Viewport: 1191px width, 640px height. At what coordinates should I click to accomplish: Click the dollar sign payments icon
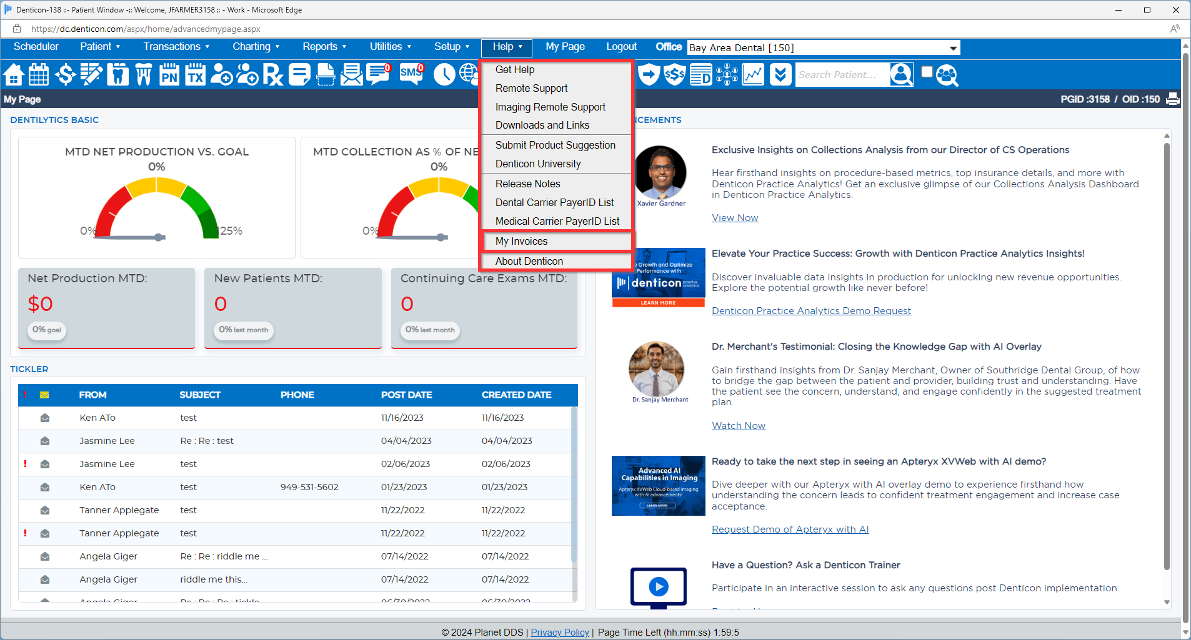click(x=65, y=75)
